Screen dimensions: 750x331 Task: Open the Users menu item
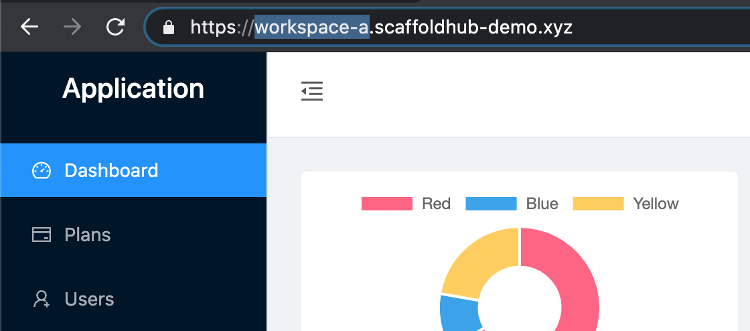(x=89, y=300)
